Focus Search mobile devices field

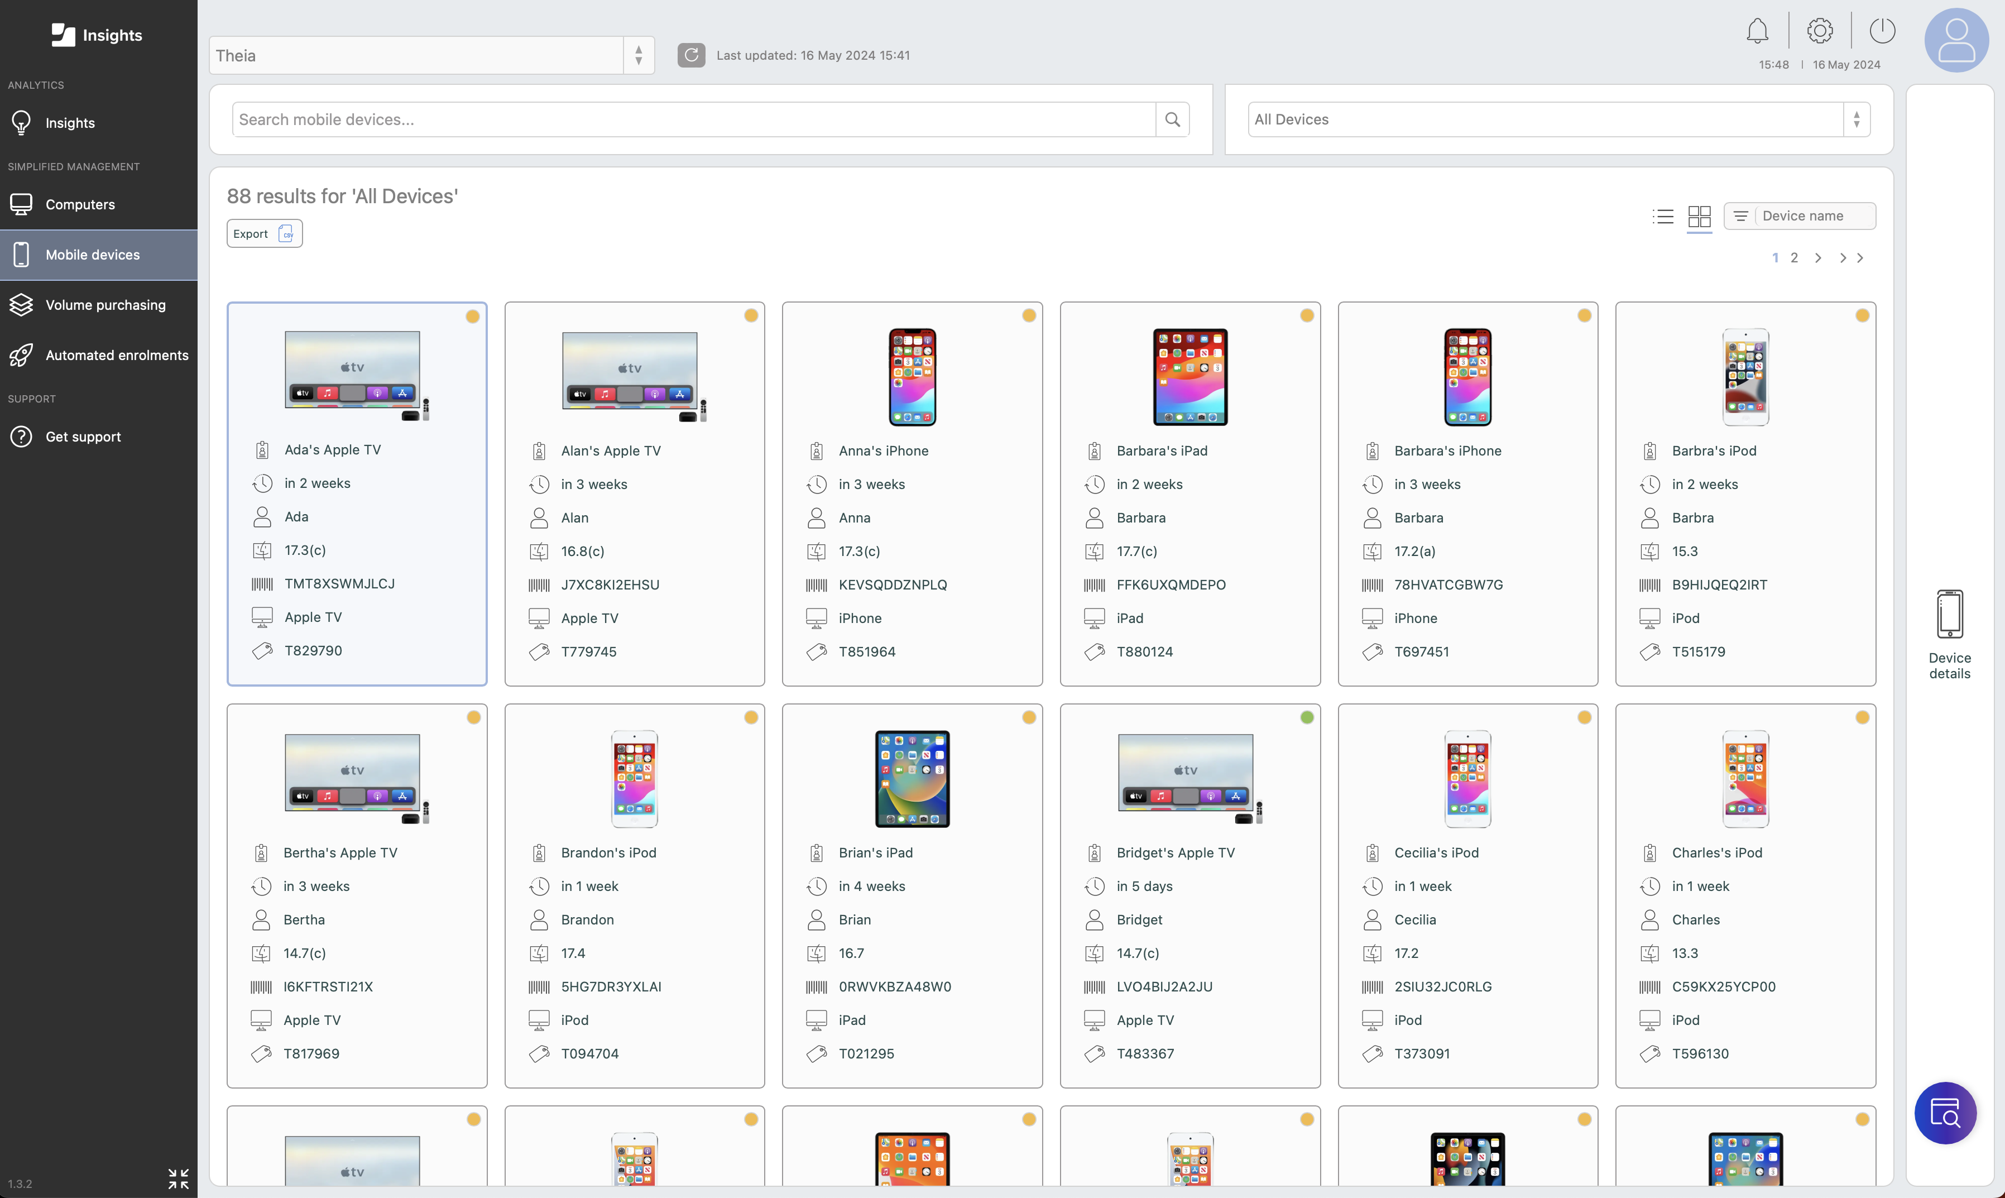coord(693,119)
